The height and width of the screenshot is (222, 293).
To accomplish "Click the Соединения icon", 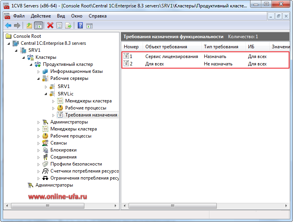I will [x=45, y=157].
